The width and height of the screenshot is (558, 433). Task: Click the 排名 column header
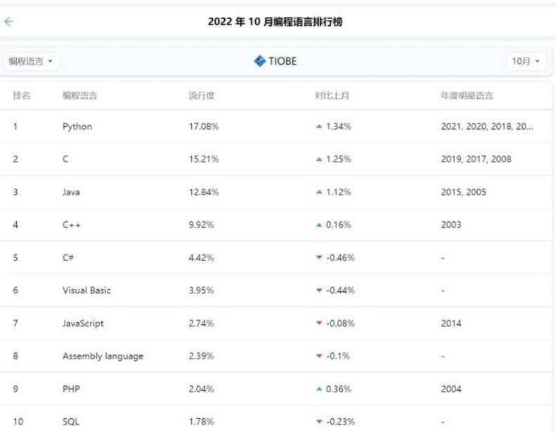coord(21,95)
